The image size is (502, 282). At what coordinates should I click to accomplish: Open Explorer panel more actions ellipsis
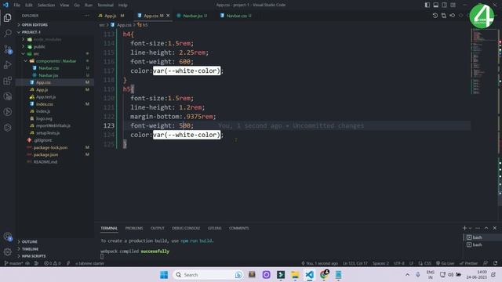pos(87,16)
